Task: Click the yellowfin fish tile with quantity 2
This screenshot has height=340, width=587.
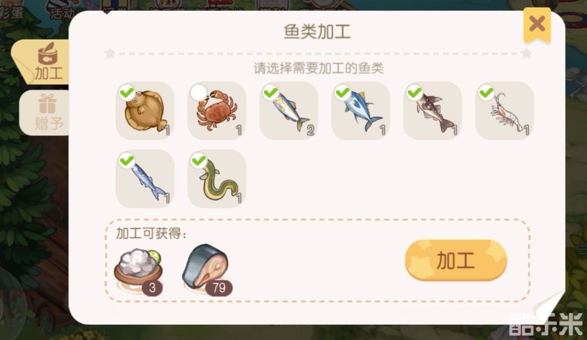Action: click(x=289, y=111)
